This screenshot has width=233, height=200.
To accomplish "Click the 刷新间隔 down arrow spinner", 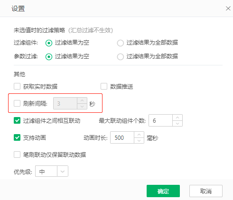I will (x=82, y=106).
